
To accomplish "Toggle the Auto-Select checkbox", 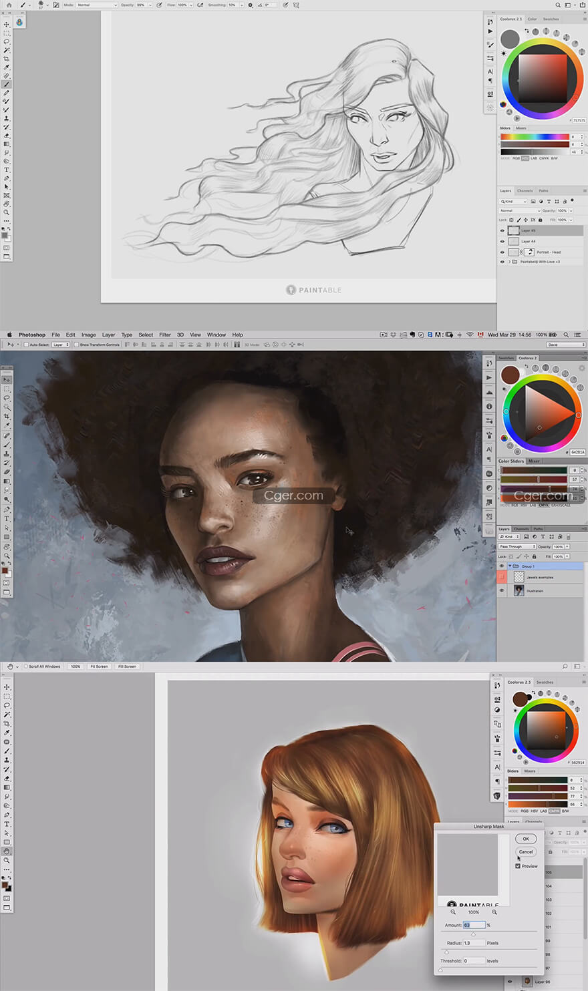I will (x=26, y=345).
